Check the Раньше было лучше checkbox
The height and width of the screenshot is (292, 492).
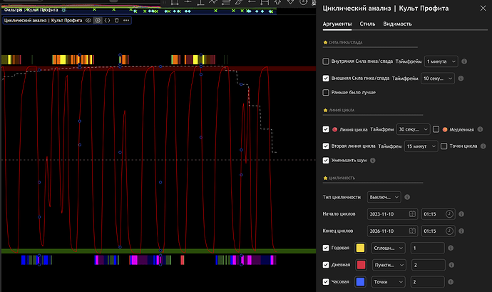[x=327, y=92]
